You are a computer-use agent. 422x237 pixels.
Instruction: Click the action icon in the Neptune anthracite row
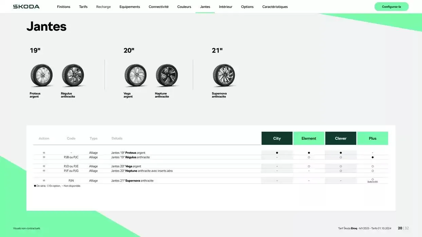[x=44, y=171]
